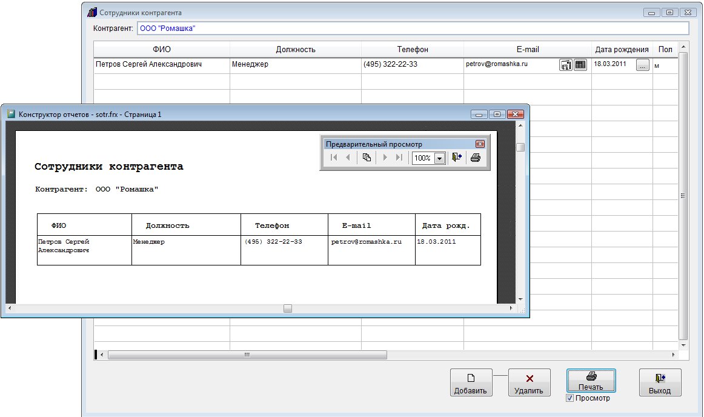Image resolution: width=704 pixels, height=417 pixels.
Task: Click the Должность column header
Action: click(x=295, y=50)
